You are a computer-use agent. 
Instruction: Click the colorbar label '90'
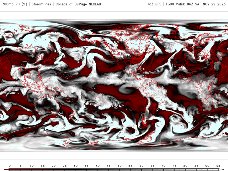[x=207, y=166]
